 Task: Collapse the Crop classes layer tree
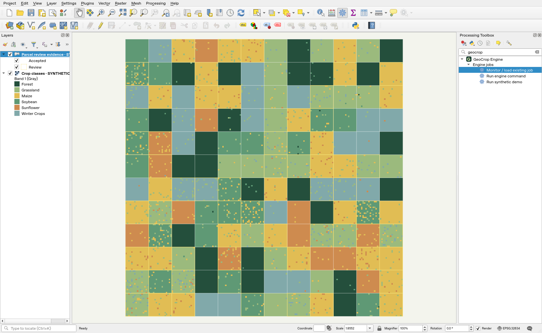[x=4, y=73]
